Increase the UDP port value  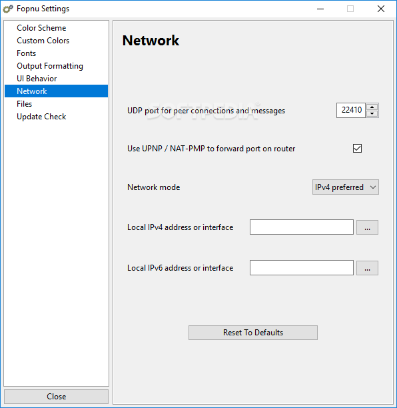(372, 107)
